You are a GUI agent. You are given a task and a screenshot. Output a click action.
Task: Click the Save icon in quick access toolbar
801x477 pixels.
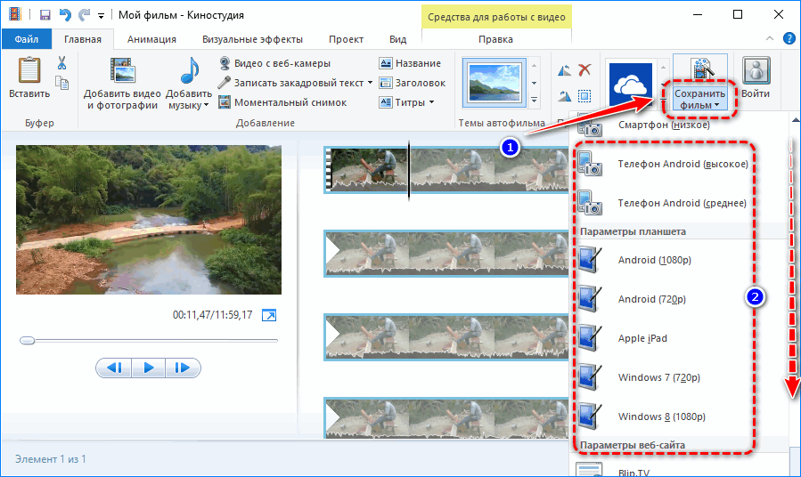[x=45, y=15]
